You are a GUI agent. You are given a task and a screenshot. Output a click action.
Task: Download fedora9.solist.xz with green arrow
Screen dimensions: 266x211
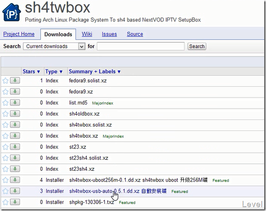point(15,81)
